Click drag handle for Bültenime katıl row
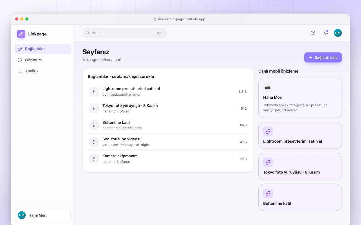Viewport: 361px width, 225px height. 94,125
